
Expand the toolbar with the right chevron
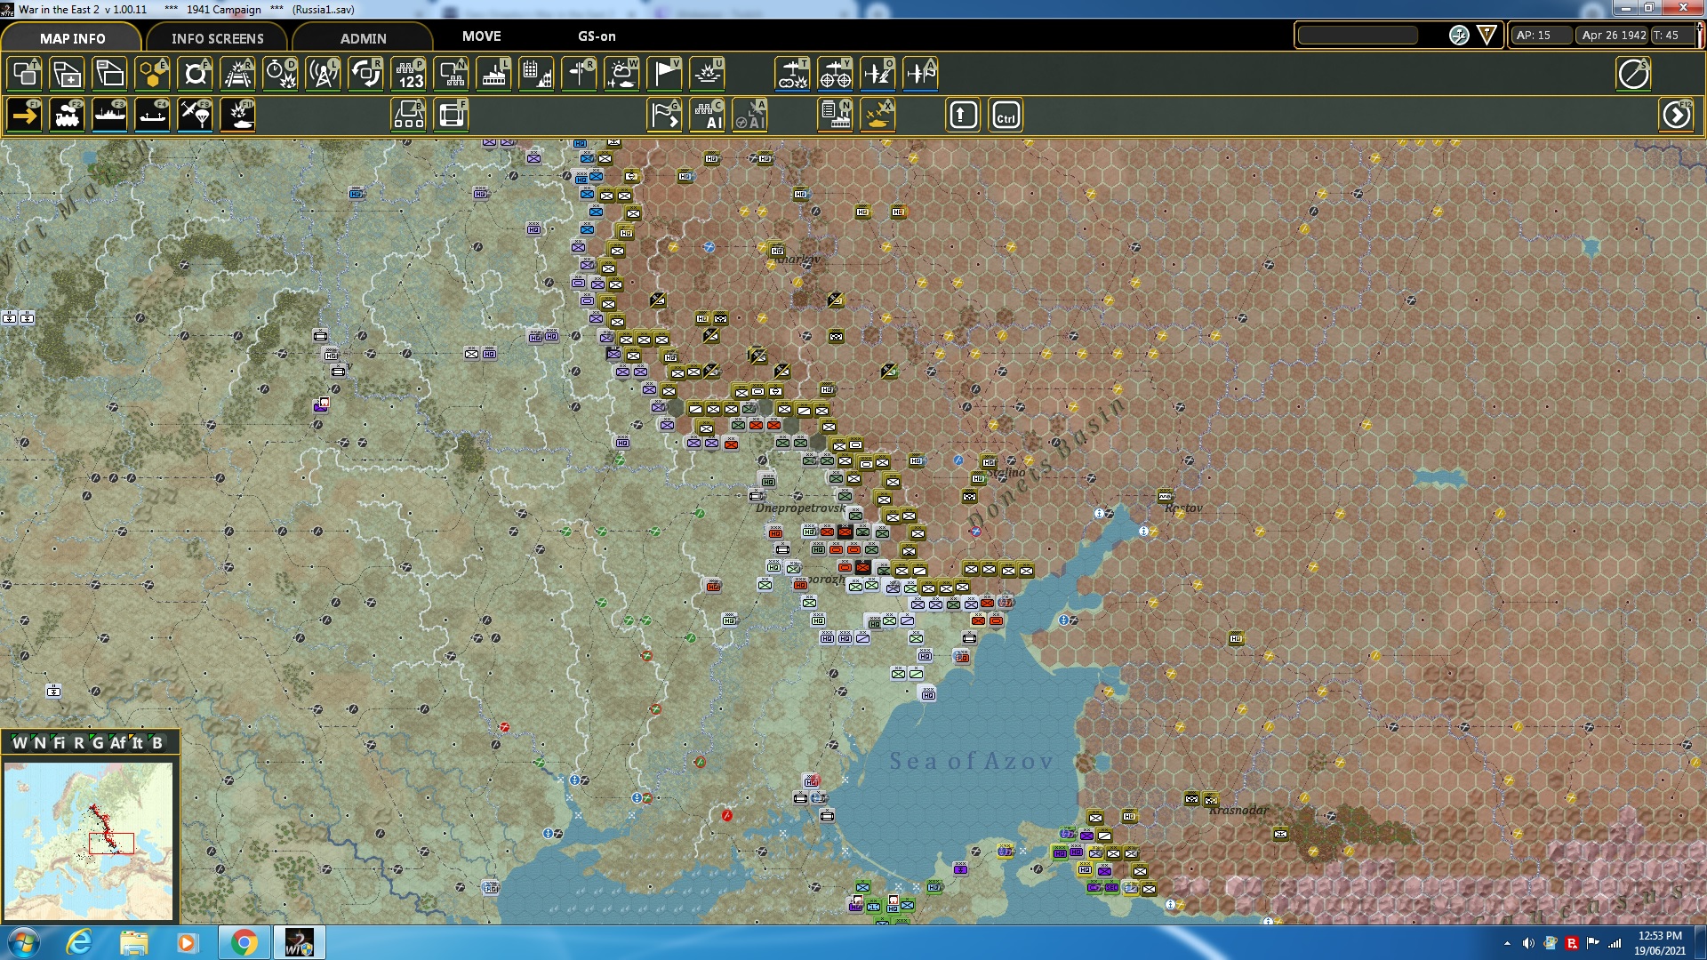pyautogui.click(x=1677, y=115)
